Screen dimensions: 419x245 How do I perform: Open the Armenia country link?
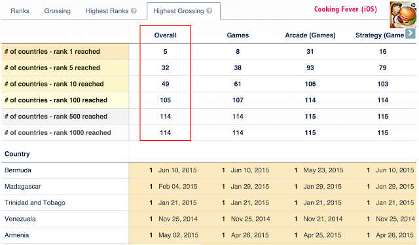17,235
